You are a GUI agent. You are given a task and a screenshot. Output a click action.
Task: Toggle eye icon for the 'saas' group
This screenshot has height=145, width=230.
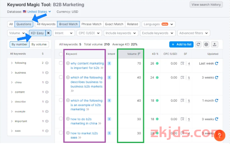point(47,131)
